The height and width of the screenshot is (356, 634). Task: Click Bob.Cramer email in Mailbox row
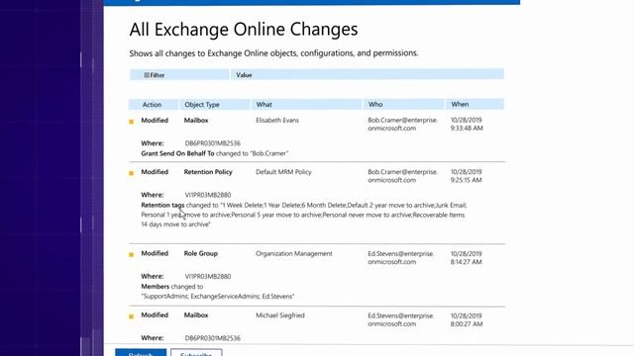click(x=402, y=124)
